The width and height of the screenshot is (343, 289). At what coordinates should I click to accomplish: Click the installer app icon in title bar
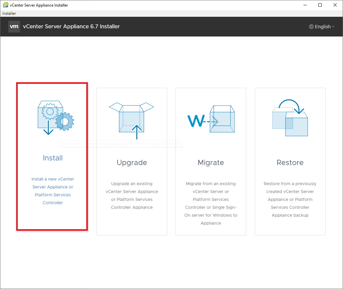point(6,5)
